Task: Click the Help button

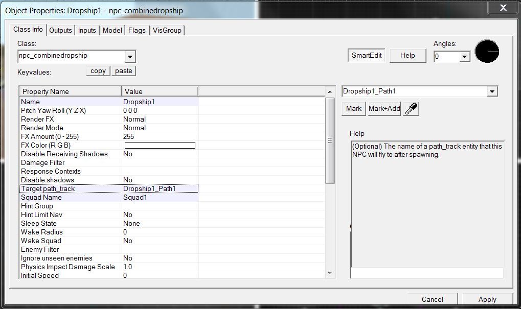Action: point(407,56)
